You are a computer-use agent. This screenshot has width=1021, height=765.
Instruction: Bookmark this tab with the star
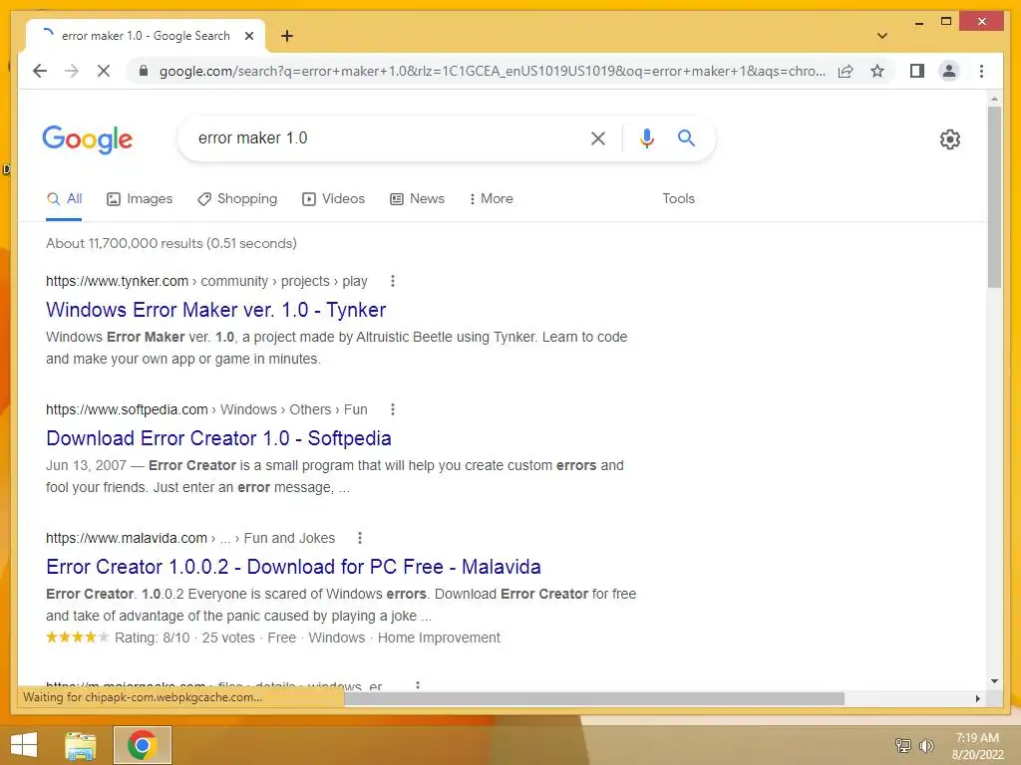pos(877,71)
